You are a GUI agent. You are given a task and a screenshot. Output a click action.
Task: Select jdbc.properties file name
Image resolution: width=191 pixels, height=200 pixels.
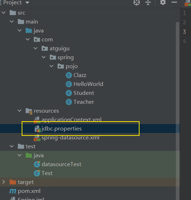(61, 129)
